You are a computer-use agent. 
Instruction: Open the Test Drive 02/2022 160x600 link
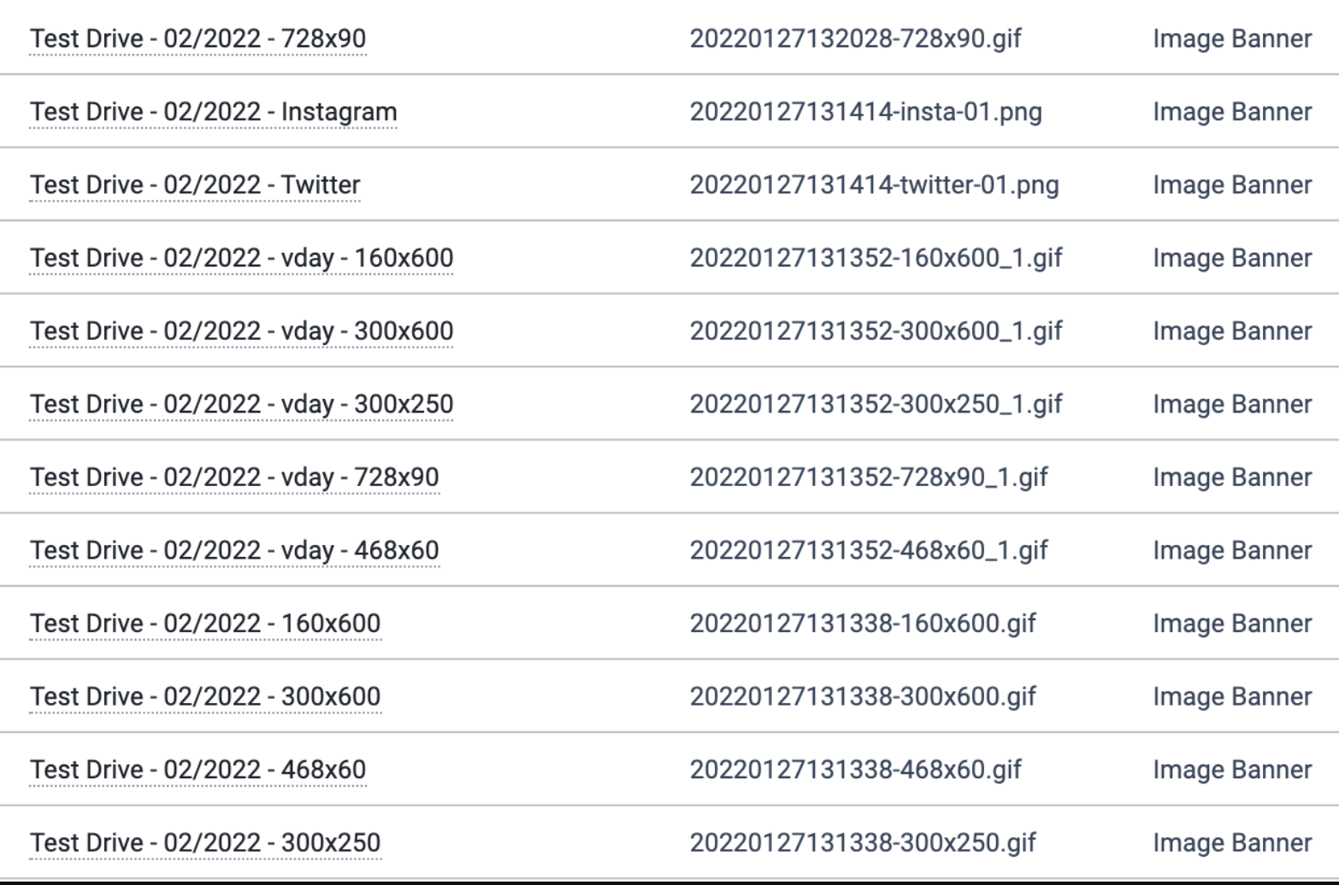click(x=205, y=624)
